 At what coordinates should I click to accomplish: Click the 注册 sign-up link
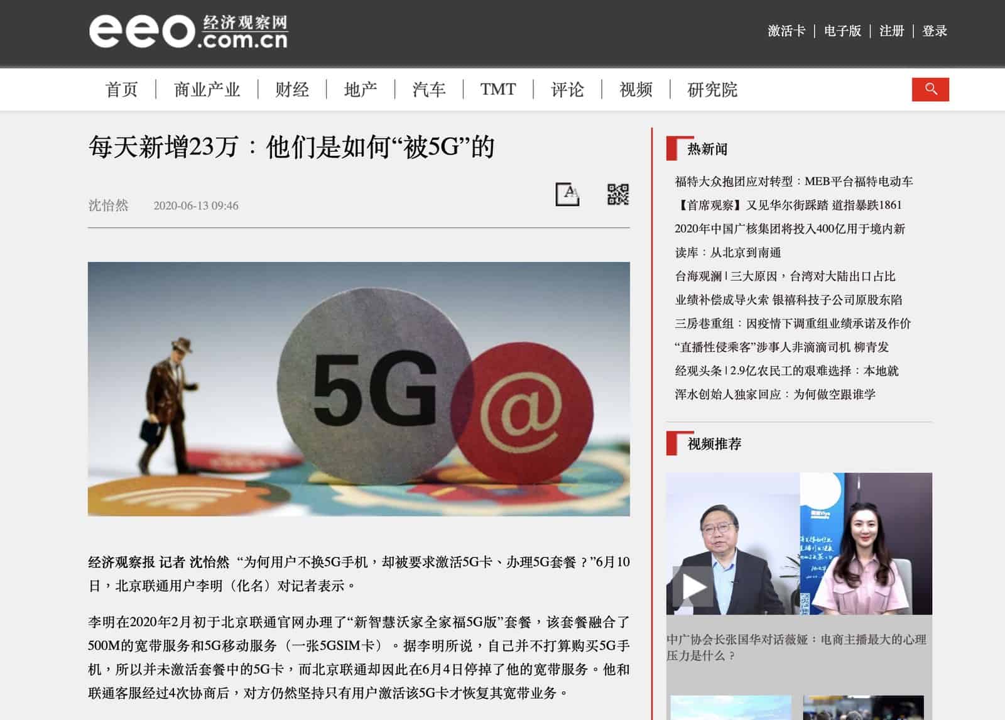coord(891,31)
